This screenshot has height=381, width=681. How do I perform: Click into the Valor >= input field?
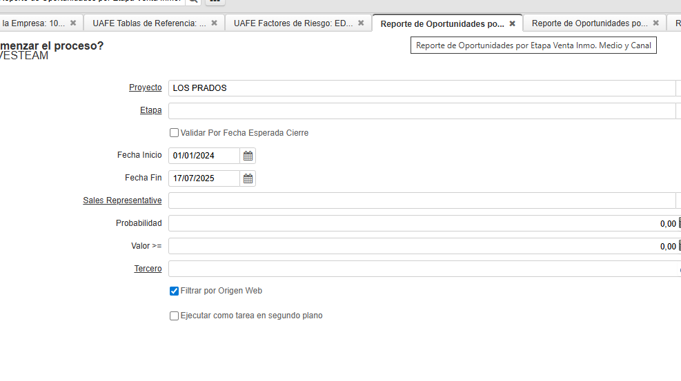(x=414, y=246)
